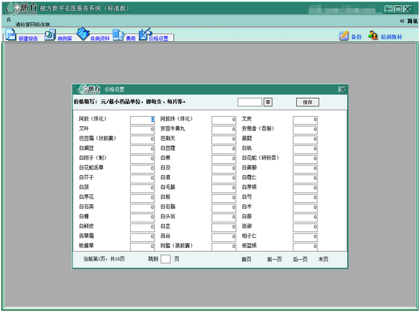Click the « arrow beside 资讯
Viewport: 420px width, 312px height.
click(x=401, y=21)
